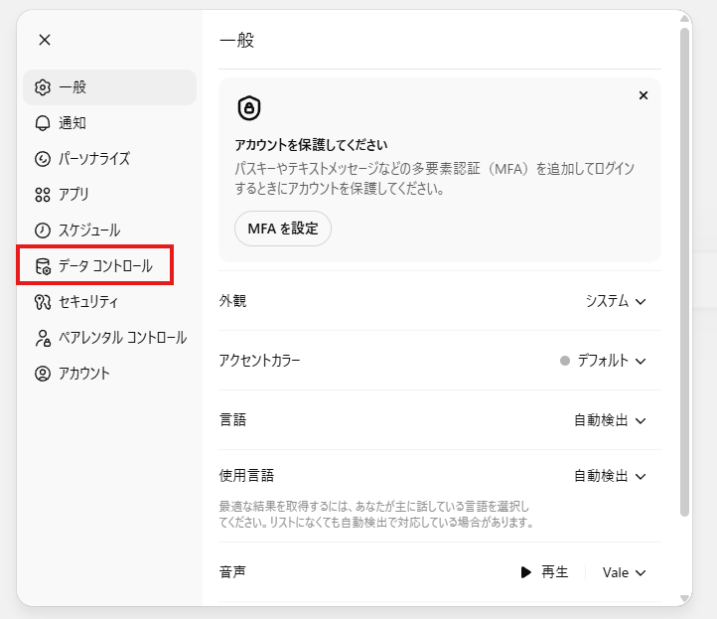Viewport: 717px width, 619px height.
Task: Click the MFA を設定 button
Action: 283,229
